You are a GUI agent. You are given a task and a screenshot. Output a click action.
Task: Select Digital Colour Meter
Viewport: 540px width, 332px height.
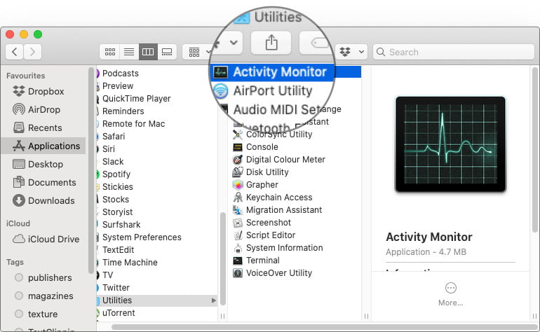pyautogui.click(x=285, y=160)
